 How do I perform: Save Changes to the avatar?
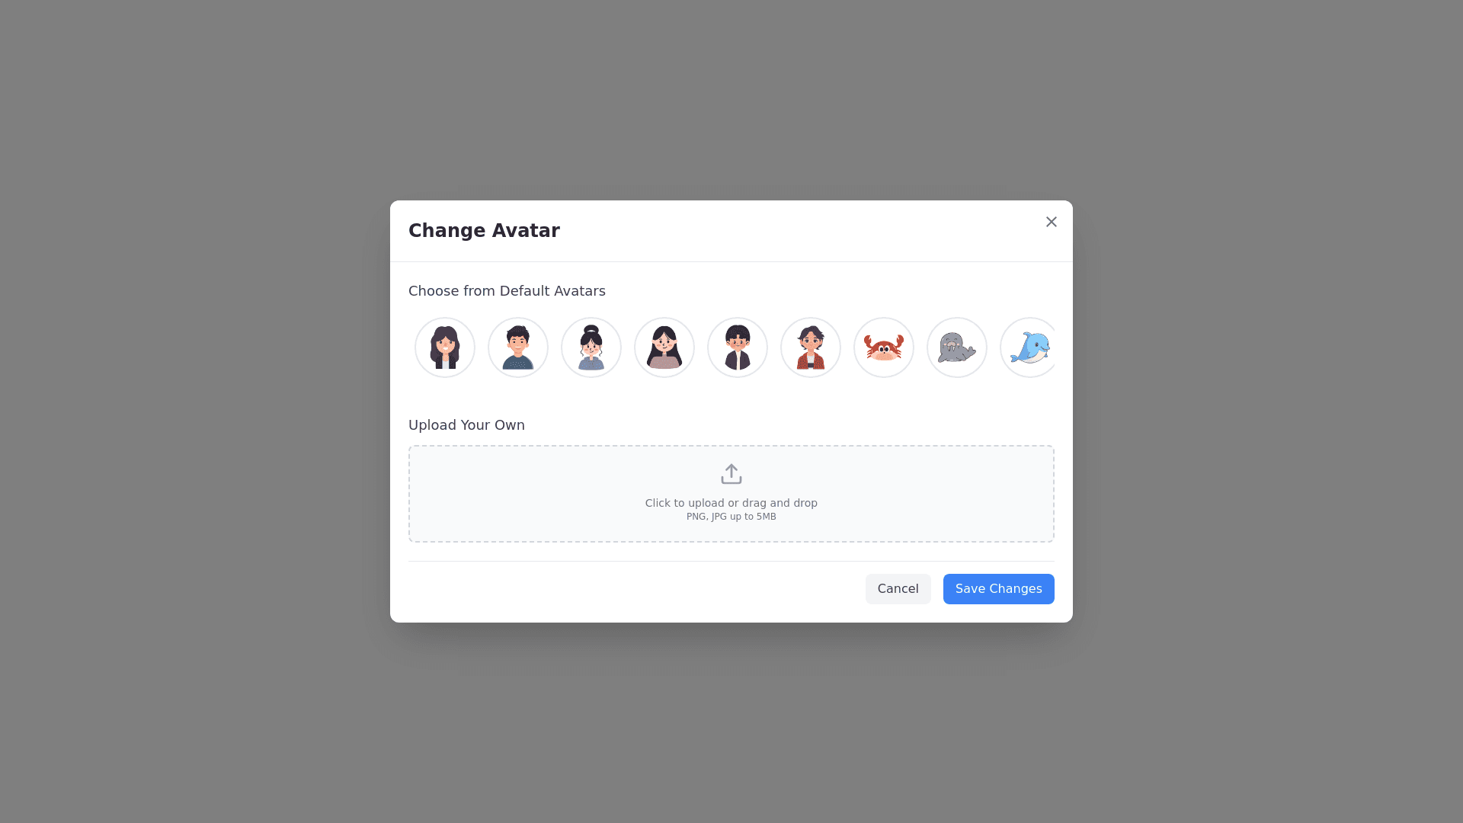[x=998, y=589]
